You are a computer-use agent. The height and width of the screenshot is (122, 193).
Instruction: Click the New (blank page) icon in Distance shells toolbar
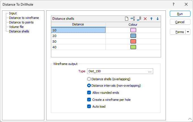click(x=126, y=19)
